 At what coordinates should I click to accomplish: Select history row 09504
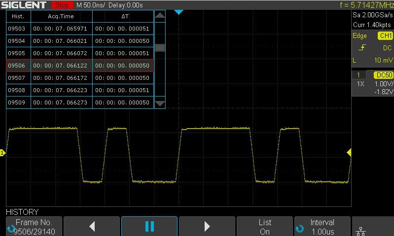[x=79, y=41]
